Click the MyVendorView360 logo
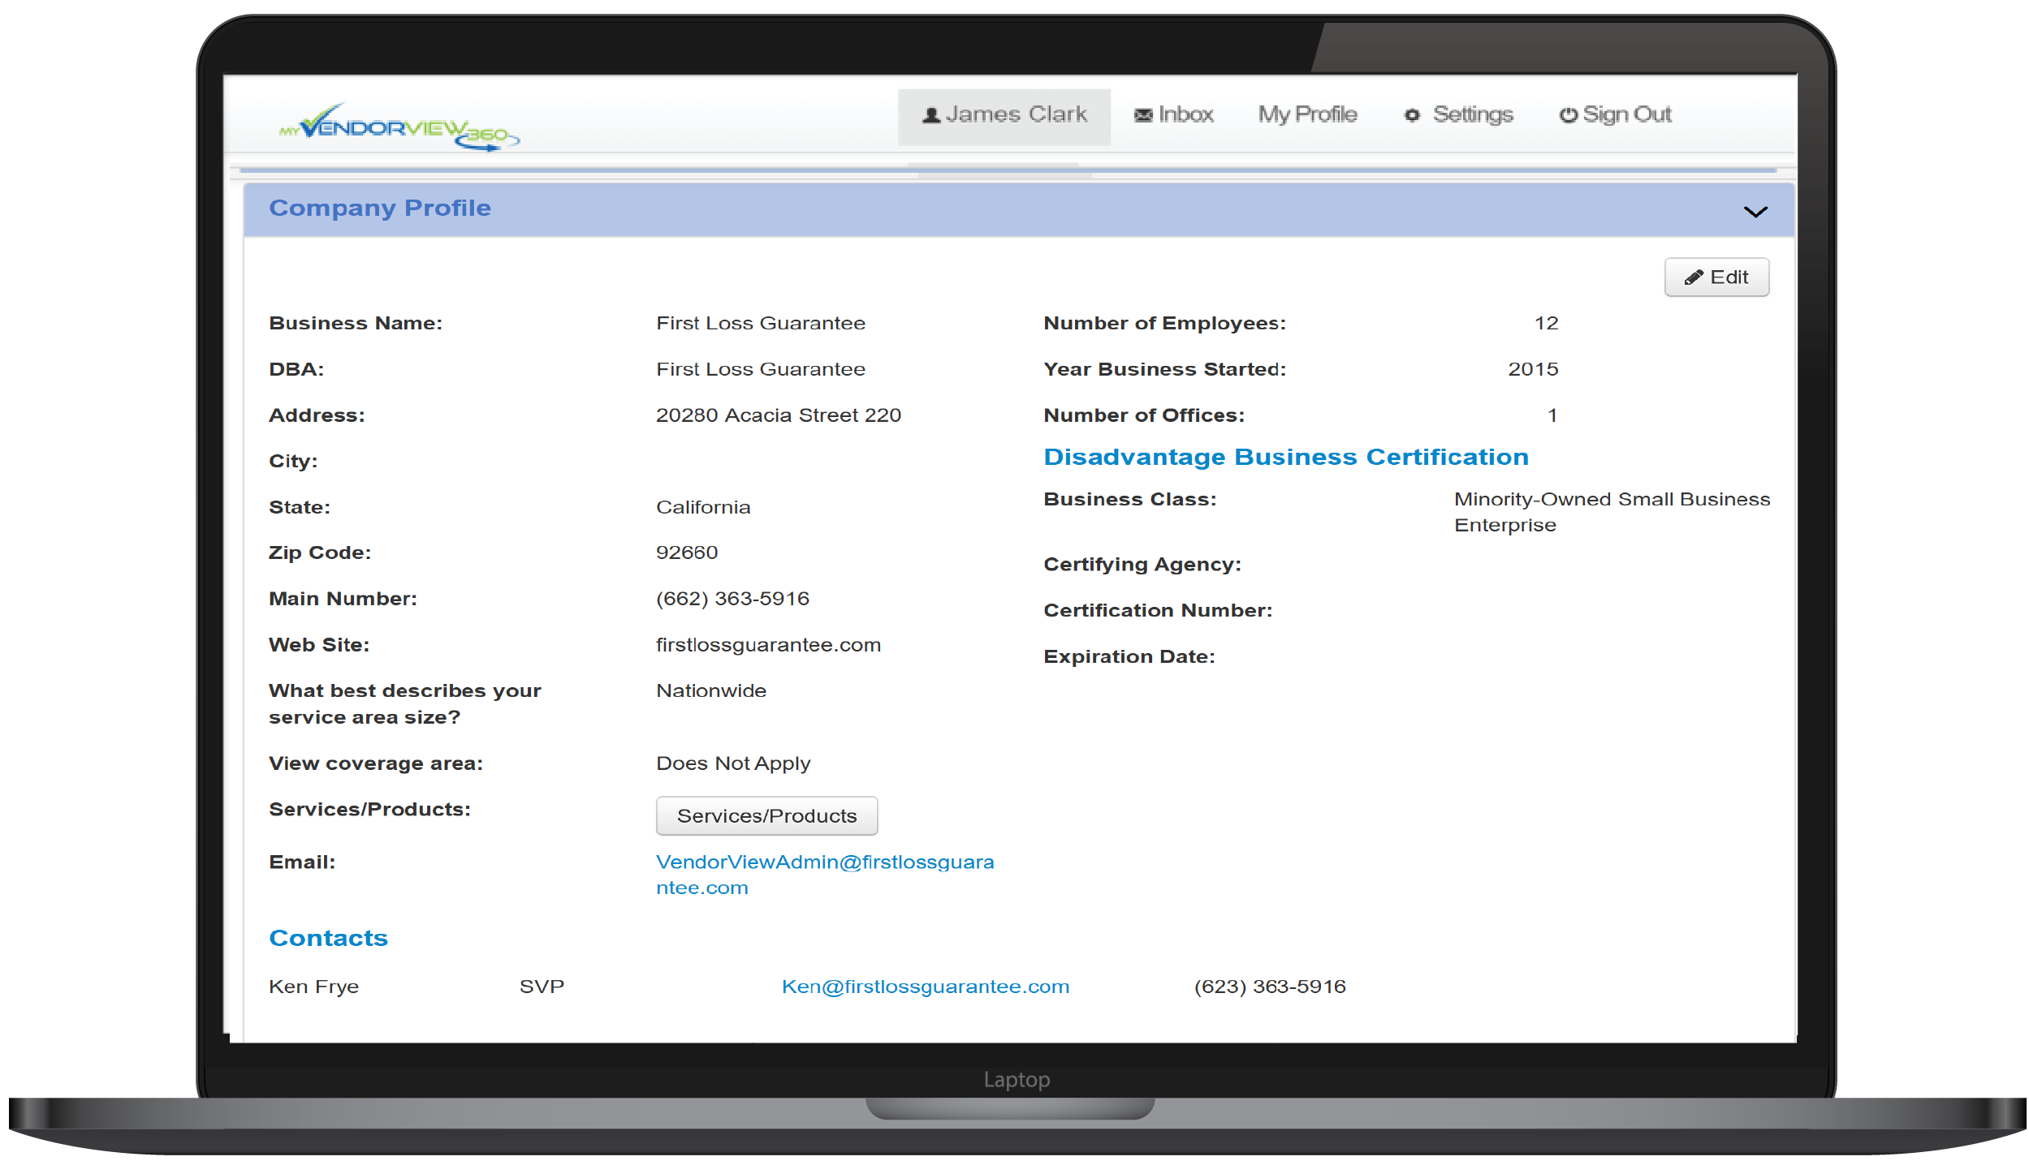Image resolution: width=2029 pixels, height=1161 pixels. (399, 127)
